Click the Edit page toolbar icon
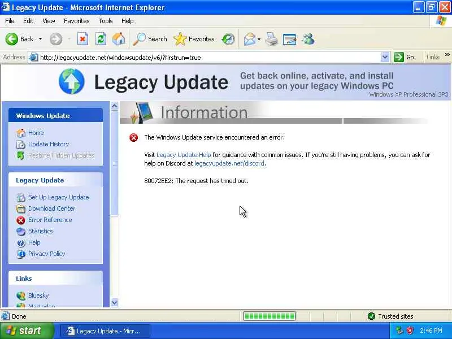Screen dimensions: 452x339 tap(290, 39)
